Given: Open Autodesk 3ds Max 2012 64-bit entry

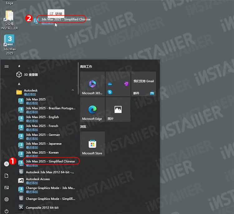Looking at the screenshot, I should tap(46, 172).
